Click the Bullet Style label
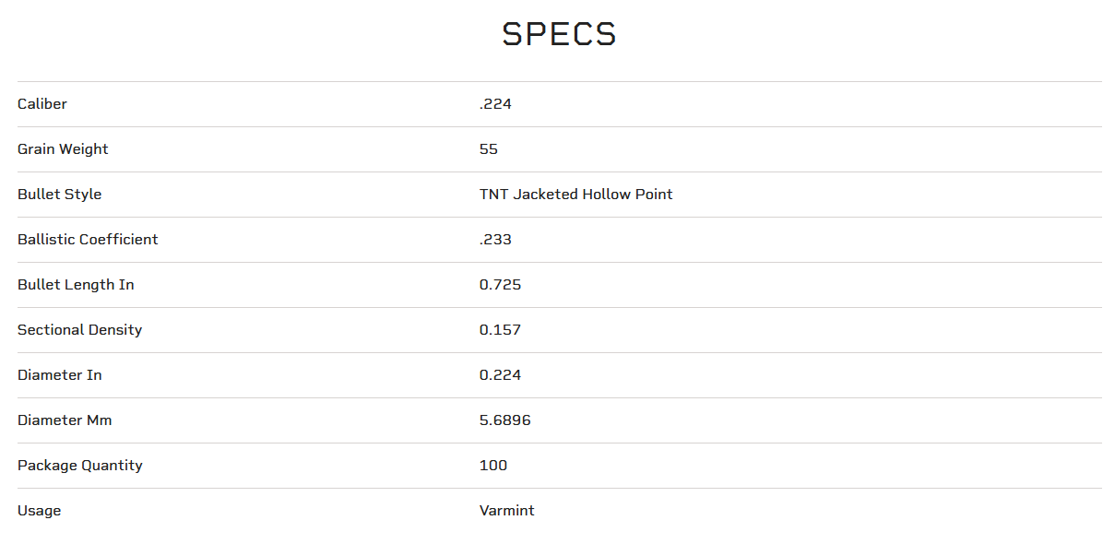Screen dimensions: 1115x544 (60, 195)
